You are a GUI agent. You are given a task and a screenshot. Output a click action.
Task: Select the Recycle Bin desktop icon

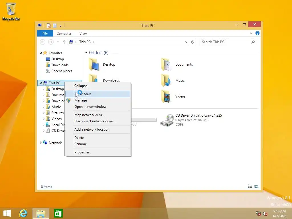(x=11, y=11)
